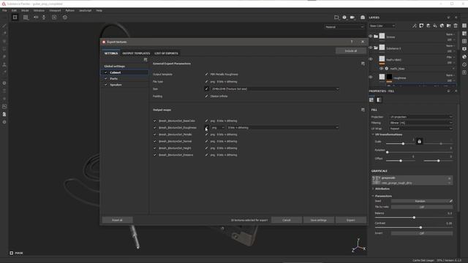
Task: Open the Filtering dropdown in Fill properties
Action: [421, 123]
